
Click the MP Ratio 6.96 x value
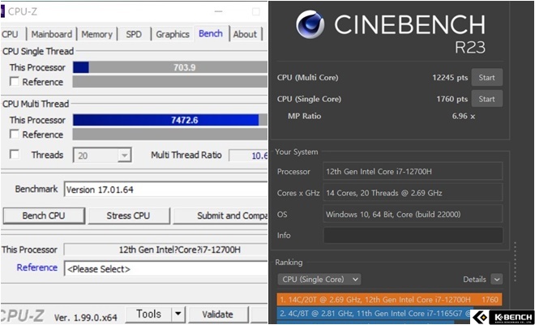pos(464,116)
